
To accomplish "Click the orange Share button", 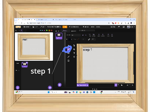I will pyautogui.click(x=65, y=27).
